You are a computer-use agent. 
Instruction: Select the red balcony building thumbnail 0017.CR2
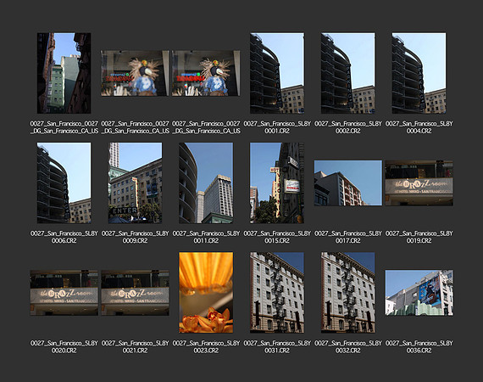tap(347, 183)
